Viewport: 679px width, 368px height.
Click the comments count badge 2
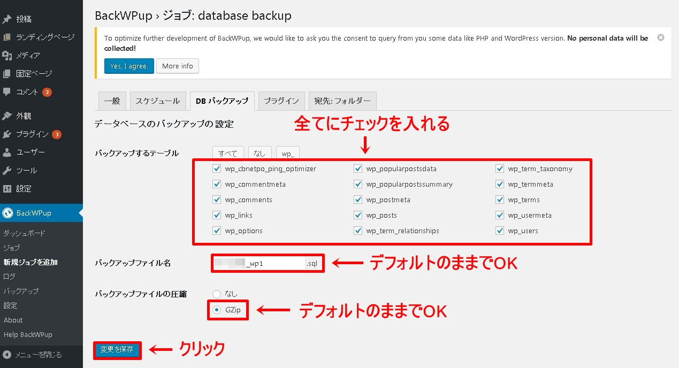[47, 92]
